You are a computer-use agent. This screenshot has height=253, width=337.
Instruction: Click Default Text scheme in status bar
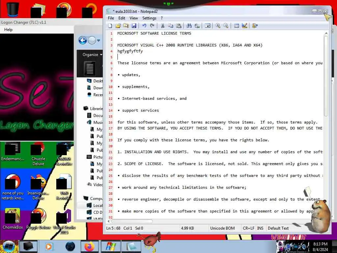click(x=278, y=228)
